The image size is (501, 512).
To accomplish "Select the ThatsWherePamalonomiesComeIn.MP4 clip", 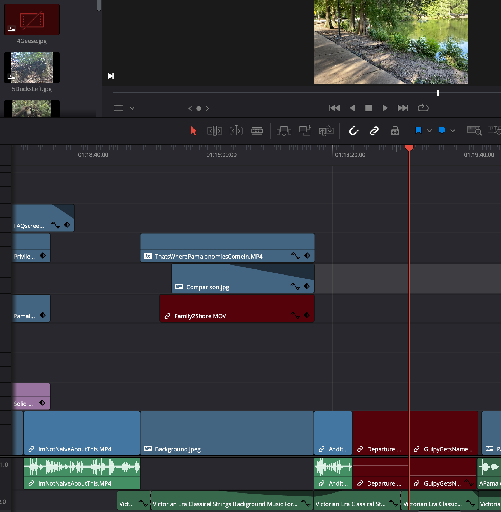I will click(227, 248).
